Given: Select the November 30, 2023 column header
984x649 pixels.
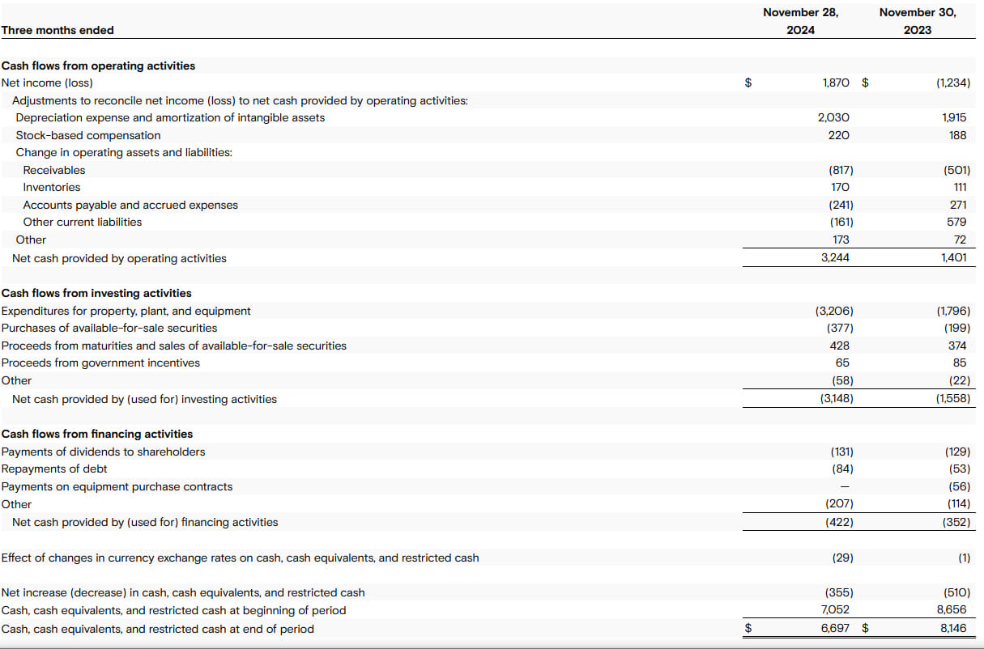Looking at the screenshot, I should [x=917, y=21].
